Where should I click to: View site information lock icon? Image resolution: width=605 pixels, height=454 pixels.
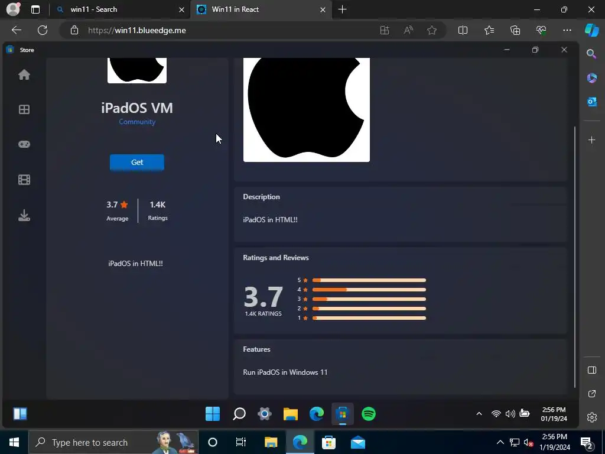(x=74, y=30)
